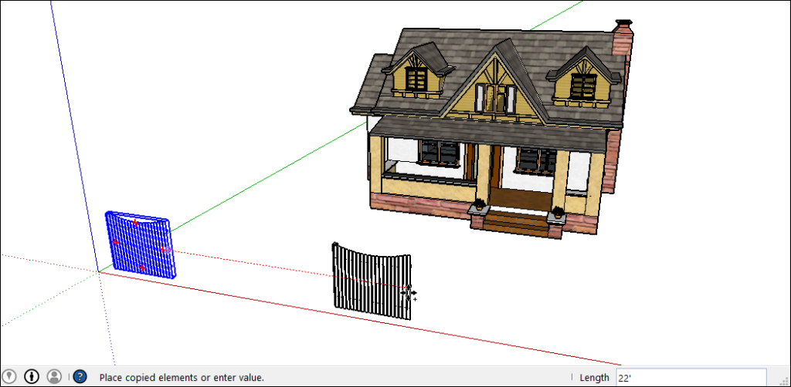The width and height of the screenshot is (791, 387).
Task: Click the 'Length' label in status bar
Action: pyautogui.click(x=594, y=378)
